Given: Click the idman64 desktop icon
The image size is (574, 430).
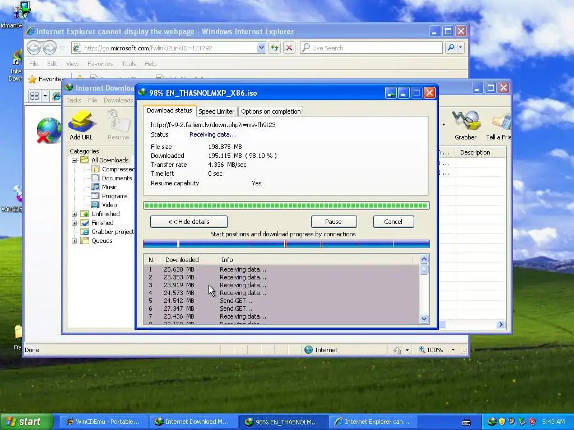Looking at the screenshot, I should 21,10.
